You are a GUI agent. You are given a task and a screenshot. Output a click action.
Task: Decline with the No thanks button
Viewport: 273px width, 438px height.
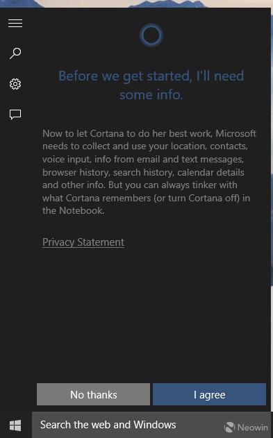[x=93, y=394]
